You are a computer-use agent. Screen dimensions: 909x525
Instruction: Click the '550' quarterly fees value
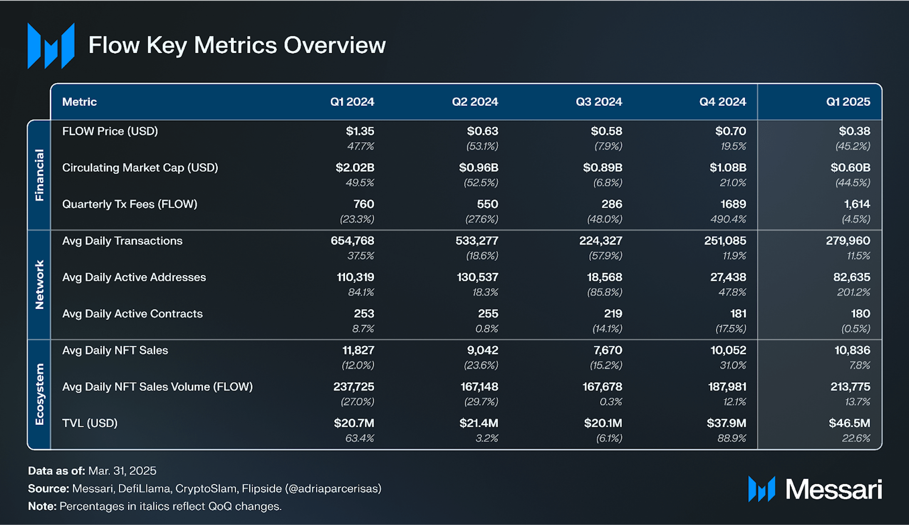click(x=487, y=204)
